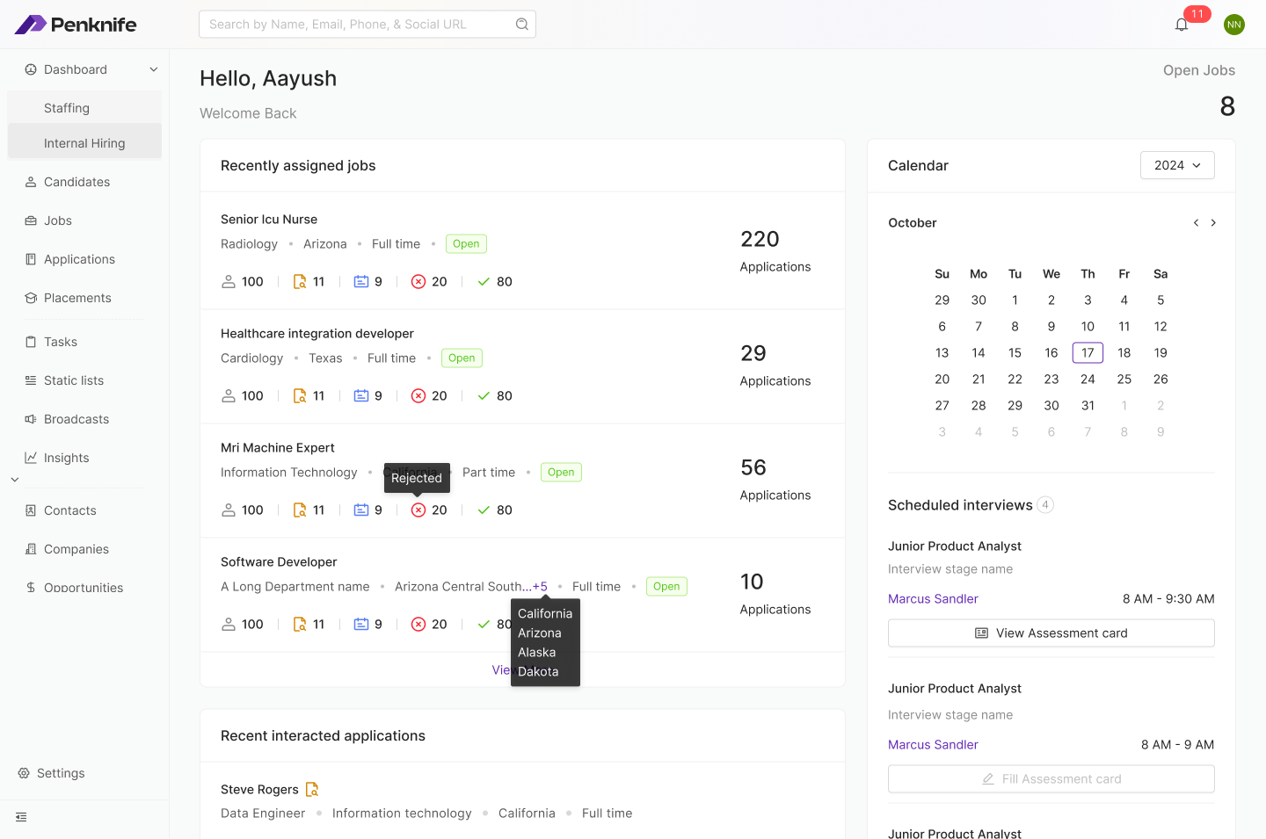Click candidates count icon for Healthcare integration developer
The image size is (1266, 839).
pos(229,396)
